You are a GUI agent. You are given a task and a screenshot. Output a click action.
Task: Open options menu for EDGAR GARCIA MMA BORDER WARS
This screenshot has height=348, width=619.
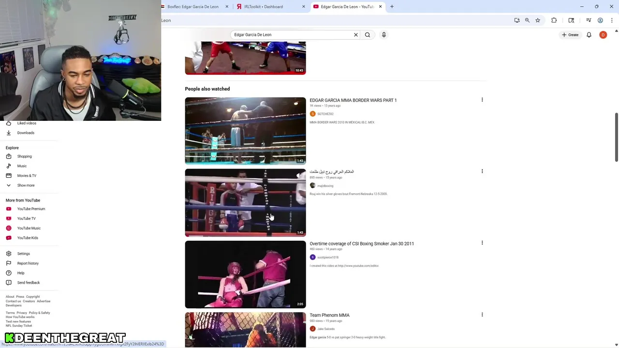[482, 100]
